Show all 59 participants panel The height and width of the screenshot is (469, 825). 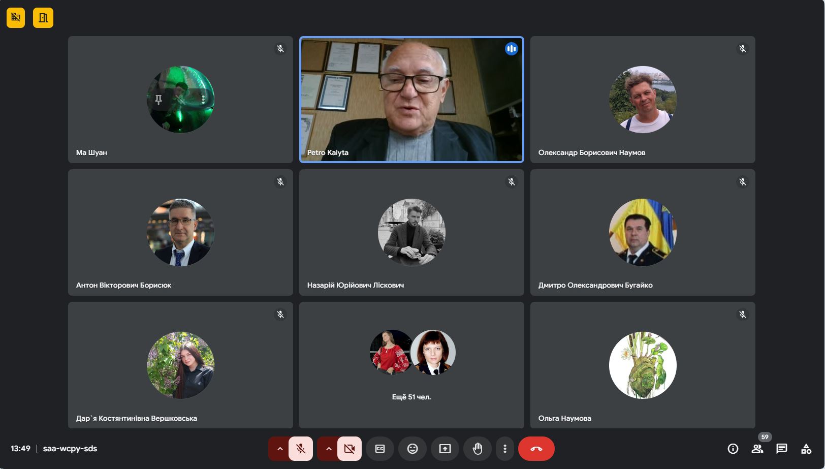[757, 449]
